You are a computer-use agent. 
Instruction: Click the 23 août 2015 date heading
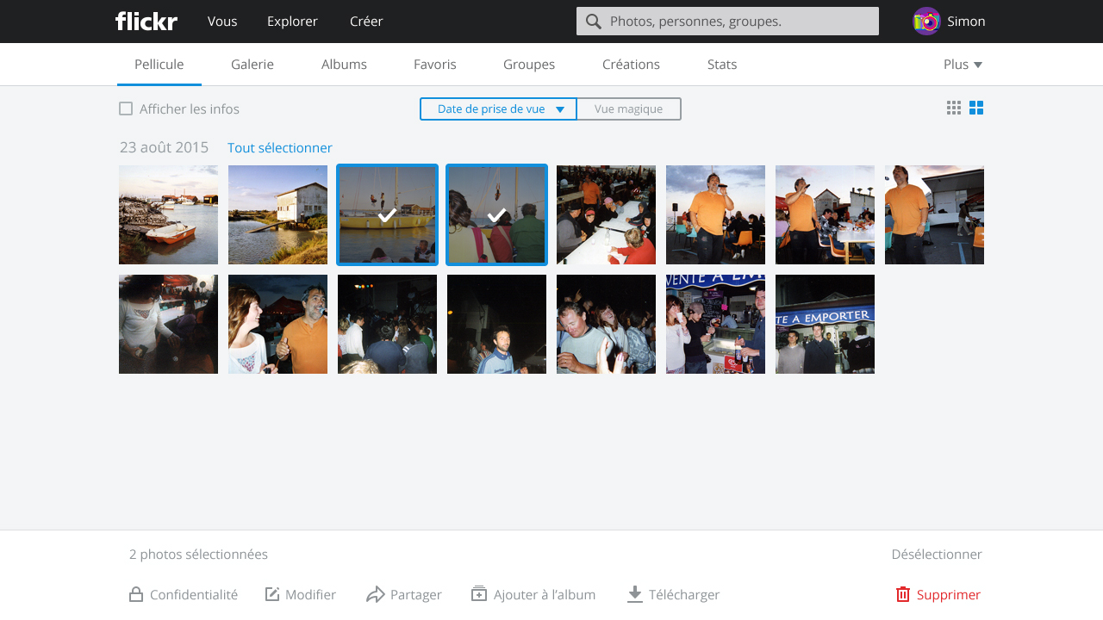click(x=164, y=147)
